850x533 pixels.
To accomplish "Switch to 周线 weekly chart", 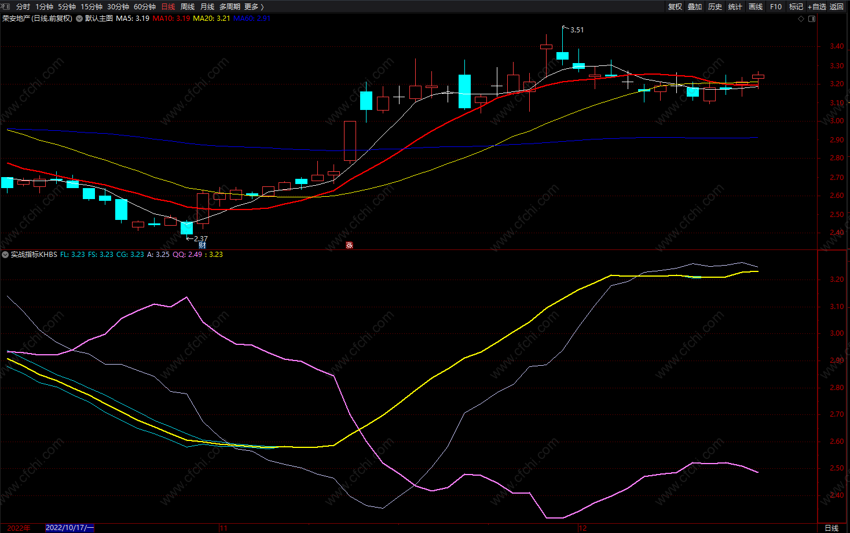I will pyautogui.click(x=188, y=7).
